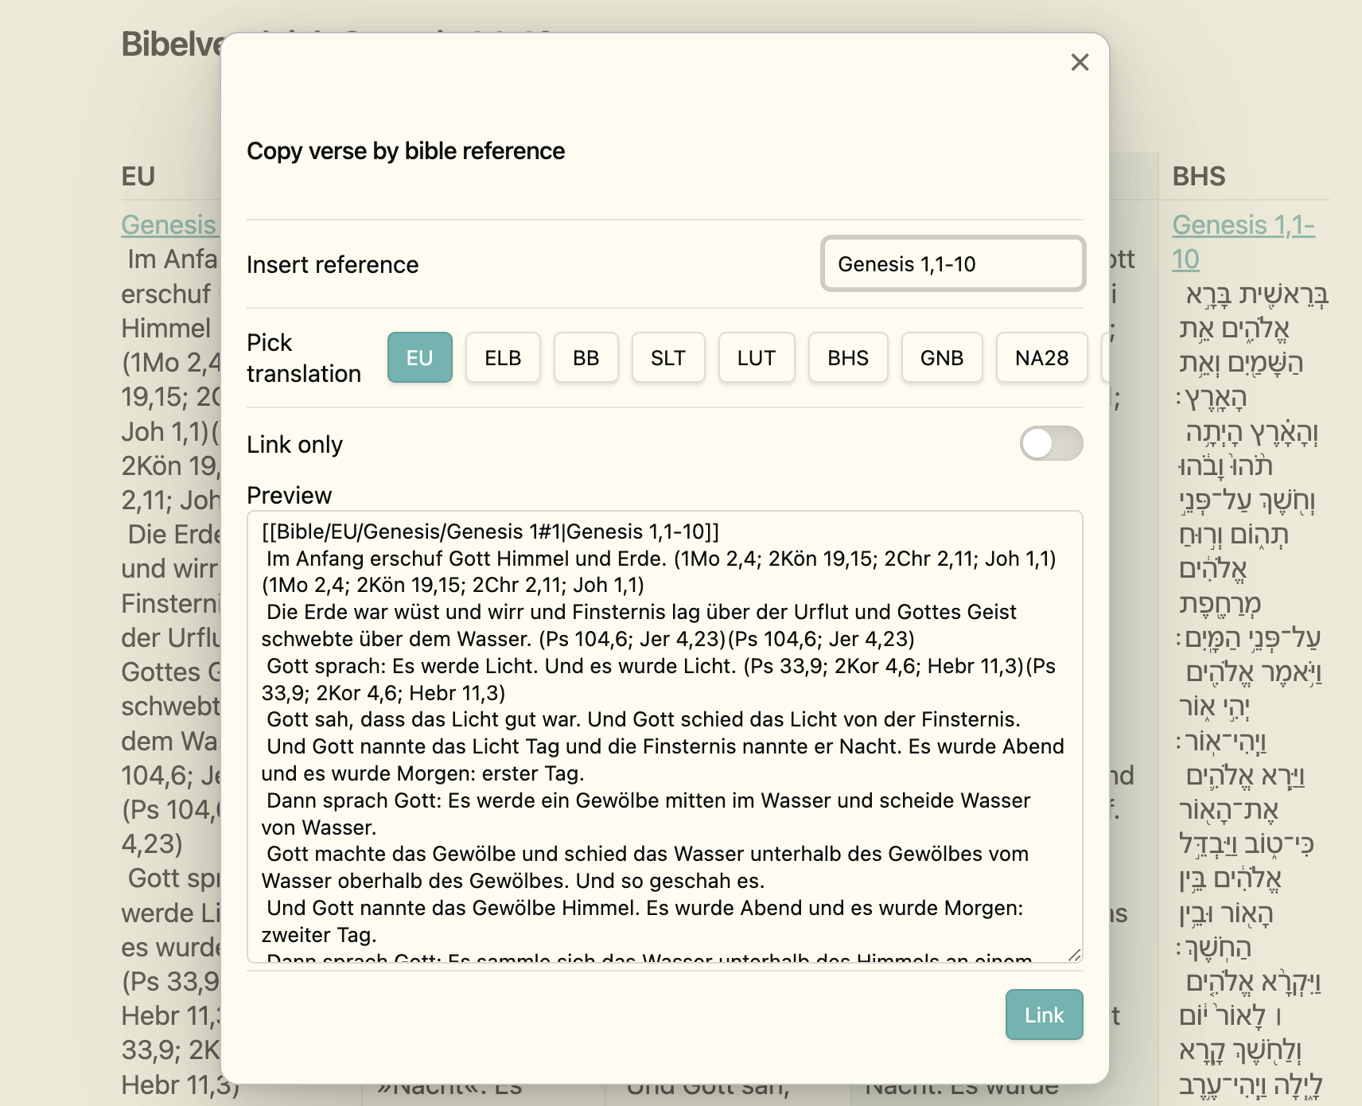Click the 'Pick translation' label
This screenshot has height=1106, width=1362.
[x=304, y=358]
